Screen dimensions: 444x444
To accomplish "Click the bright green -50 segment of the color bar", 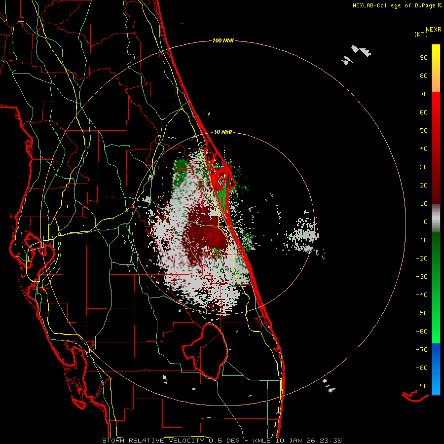I will tap(436, 313).
